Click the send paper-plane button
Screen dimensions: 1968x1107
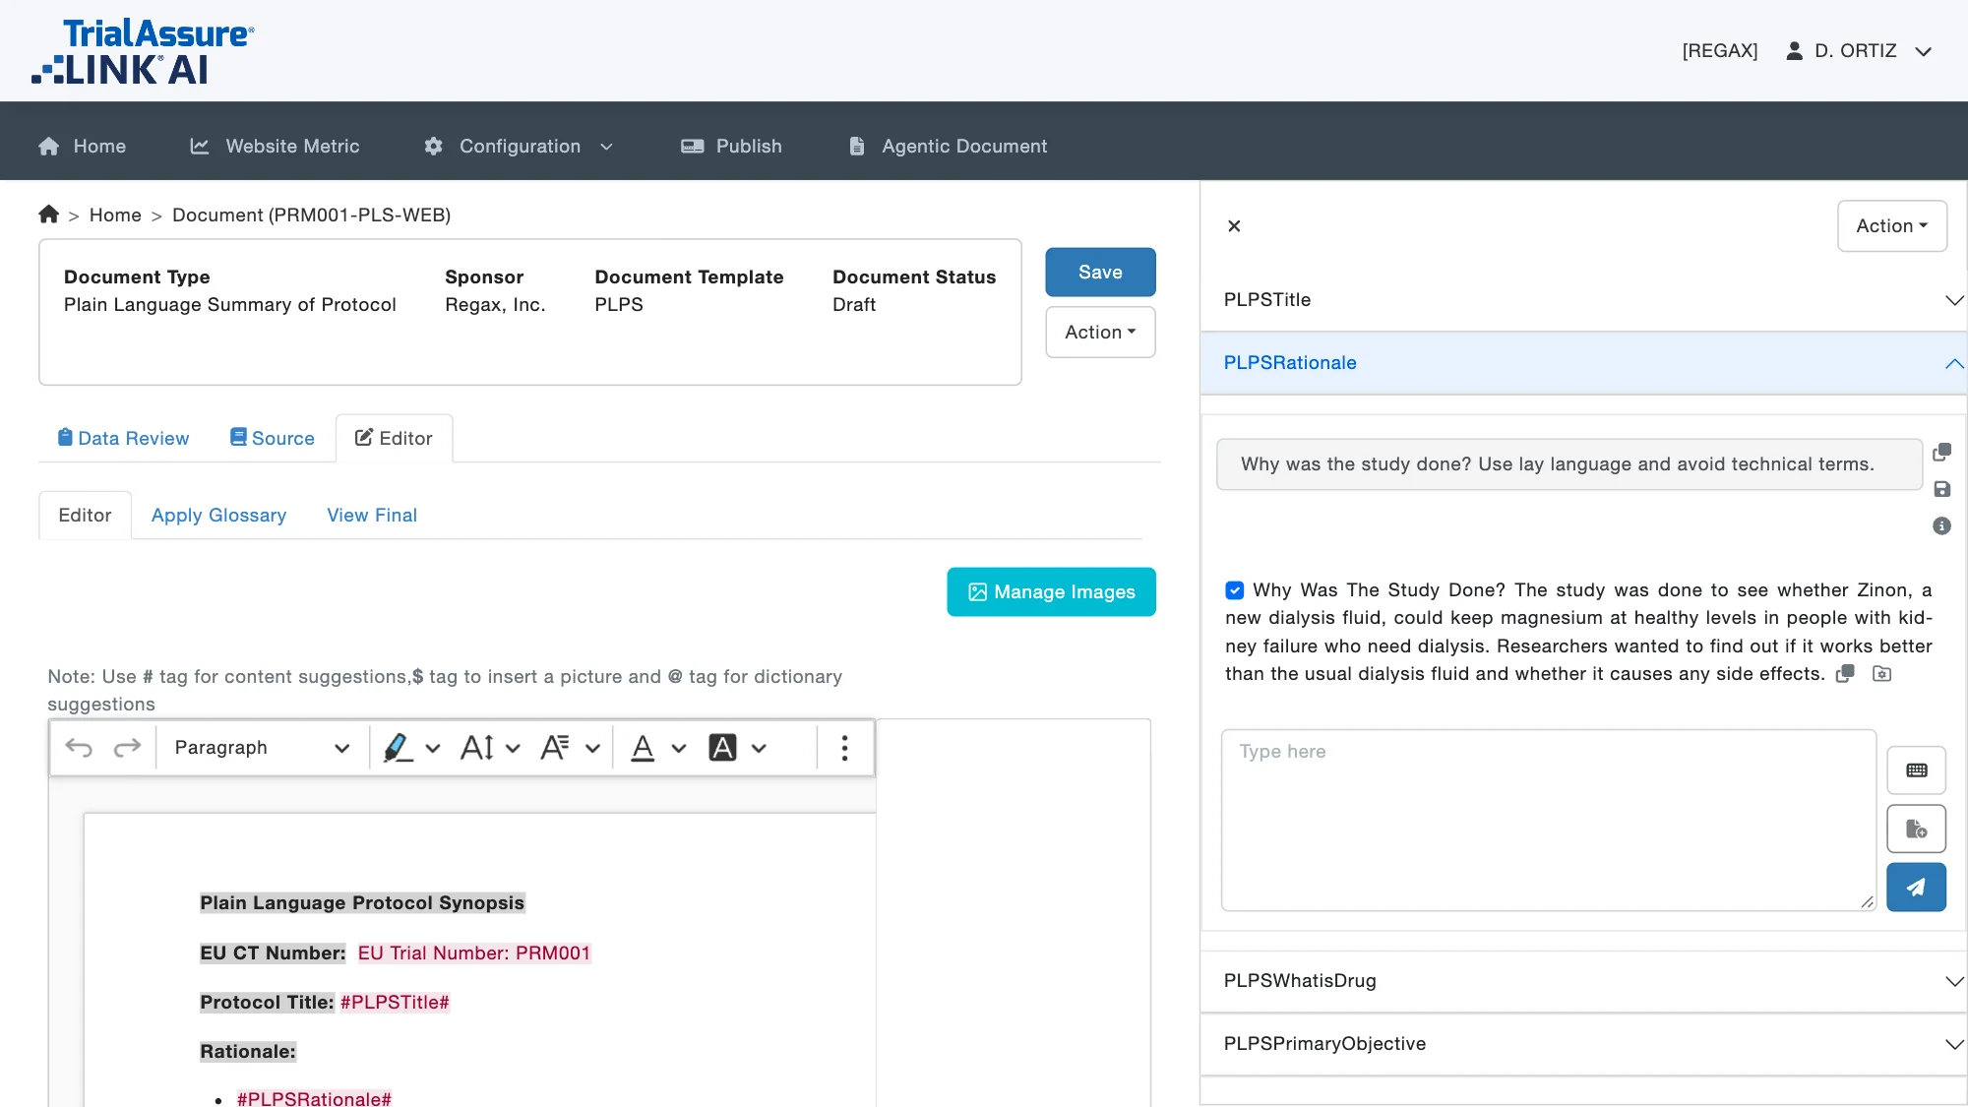tap(1916, 888)
